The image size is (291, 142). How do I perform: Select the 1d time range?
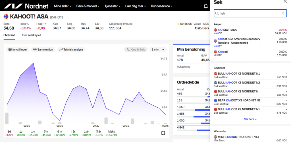pyautogui.click(x=9, y=131)
